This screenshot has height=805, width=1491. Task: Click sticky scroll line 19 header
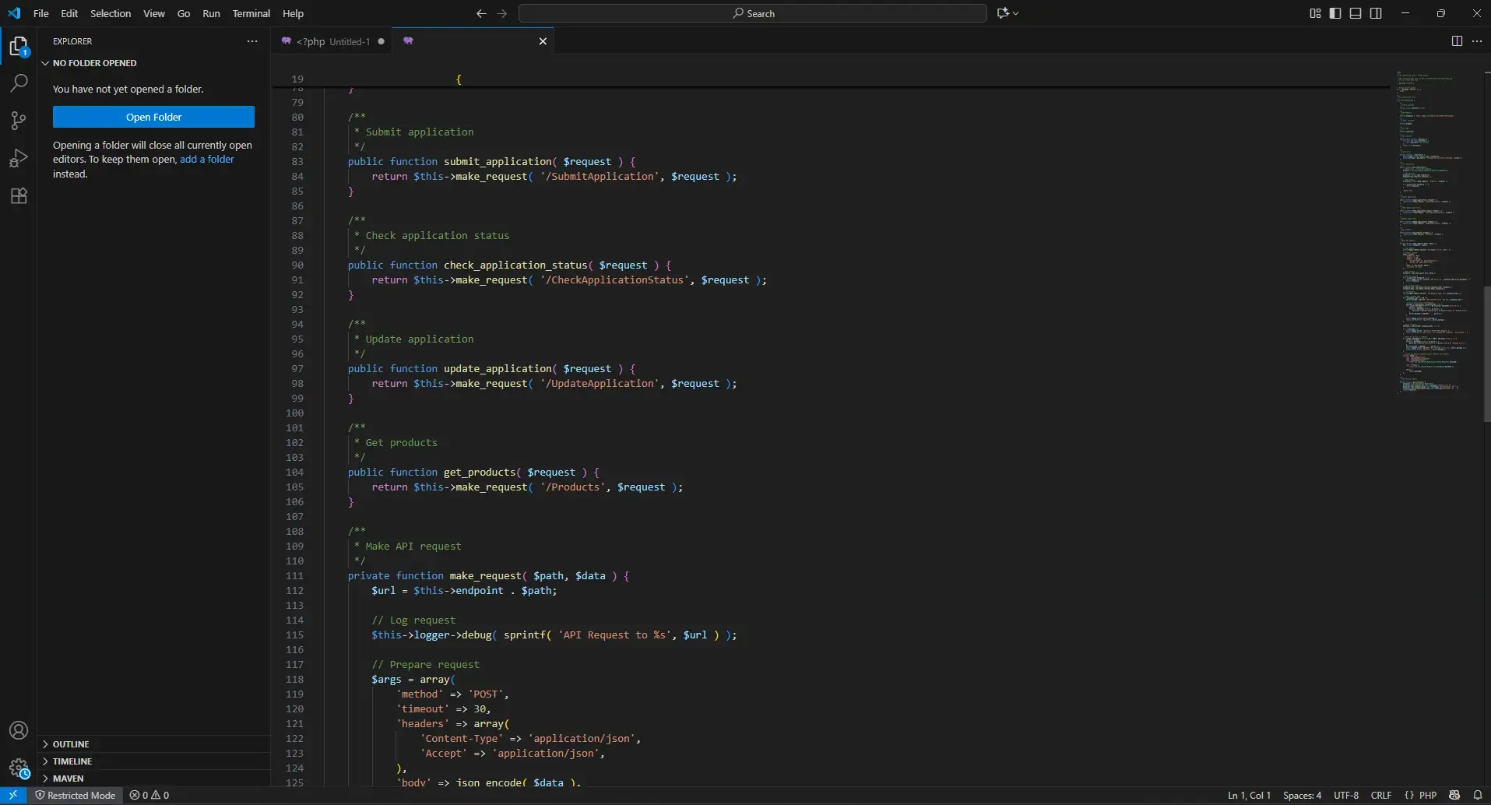831,79
